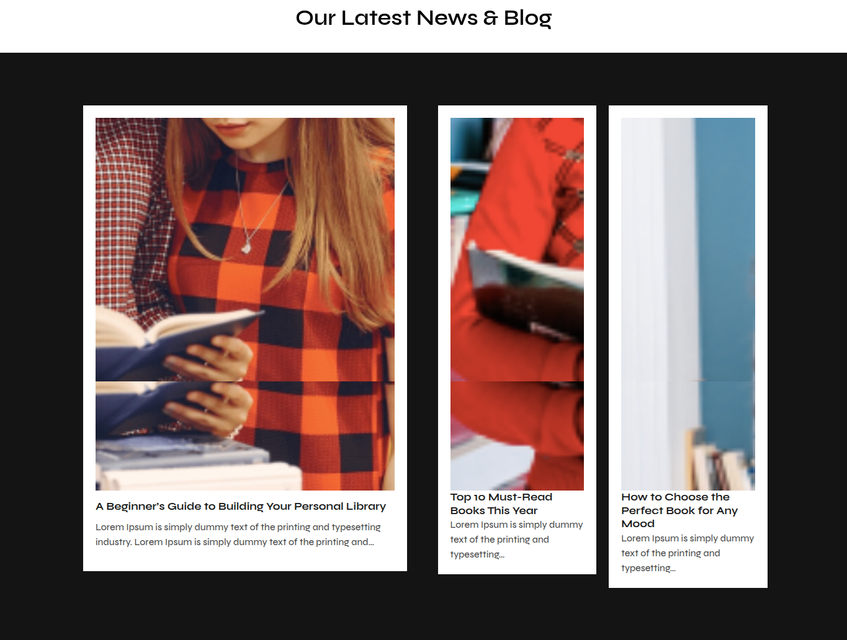Click the heart pendant necklace in first photo
The width and height of the screenshot is (847, 640).
pos(246,247)
